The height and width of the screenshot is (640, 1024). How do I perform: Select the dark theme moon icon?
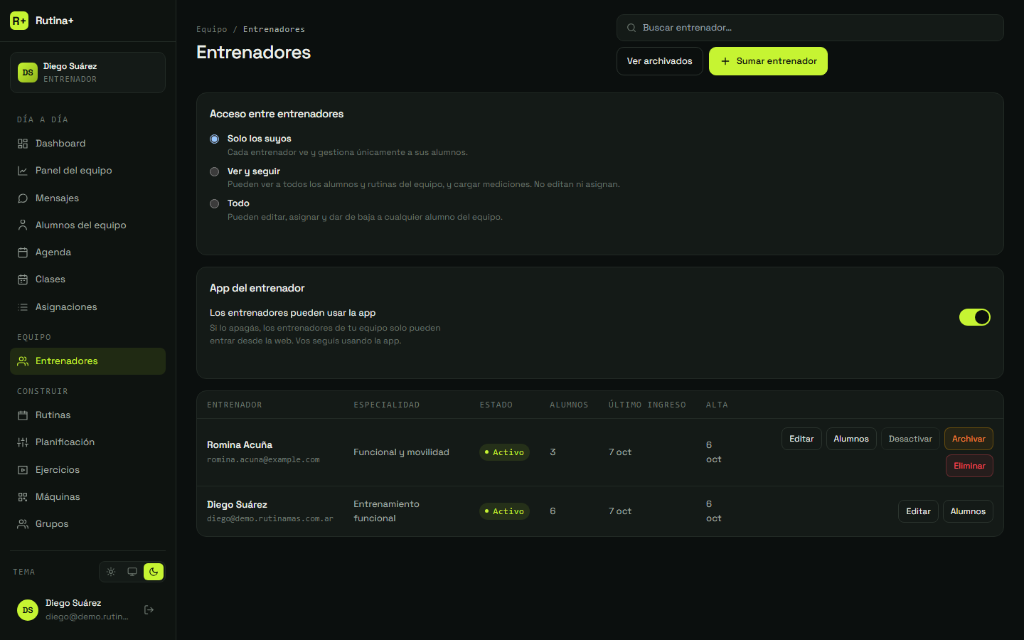tap(154, 572)
